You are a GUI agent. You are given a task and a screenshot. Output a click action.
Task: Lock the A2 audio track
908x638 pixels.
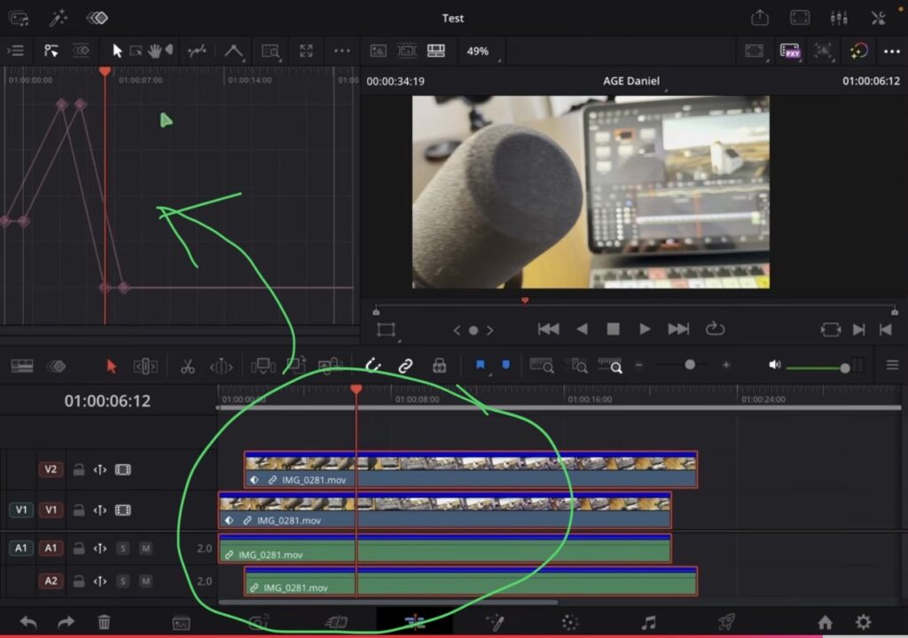[x=79, y=580]
